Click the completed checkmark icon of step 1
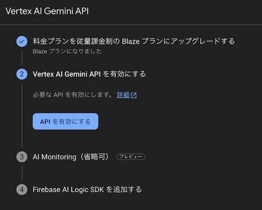This screenshot has height=210, width=262. pos(21,41)
